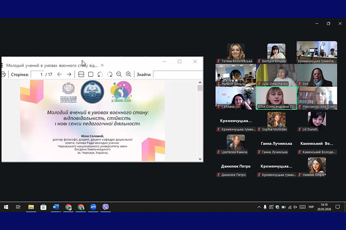Click the print icon in PDF toolbar
346x230 pixels.
4,75
